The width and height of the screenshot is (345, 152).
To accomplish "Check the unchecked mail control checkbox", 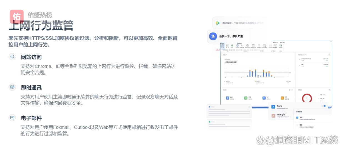I will 297,126.
